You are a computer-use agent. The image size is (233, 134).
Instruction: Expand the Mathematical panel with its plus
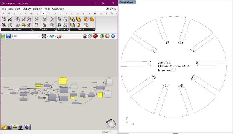click(31, 29)
